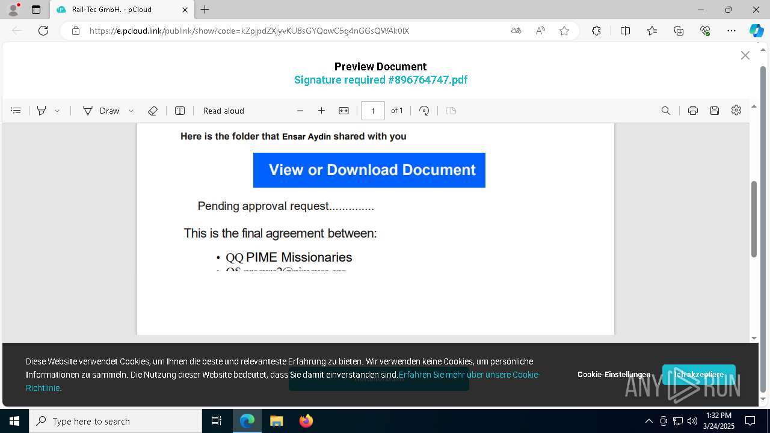The image size is (770, 433).
Task: Open the Edge profile avatar
Action: [x=13, y=10]
